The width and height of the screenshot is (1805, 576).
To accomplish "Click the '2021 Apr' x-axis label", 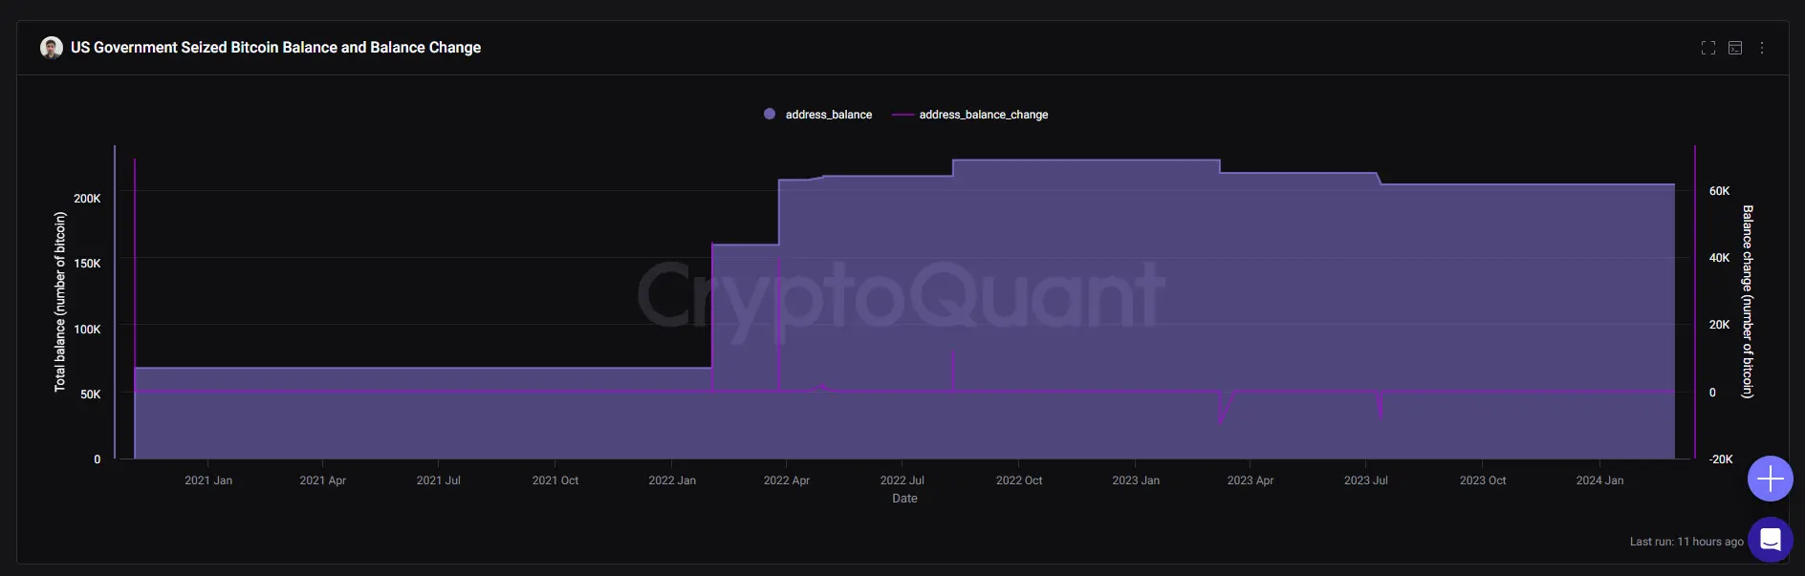I will [322, 480].
